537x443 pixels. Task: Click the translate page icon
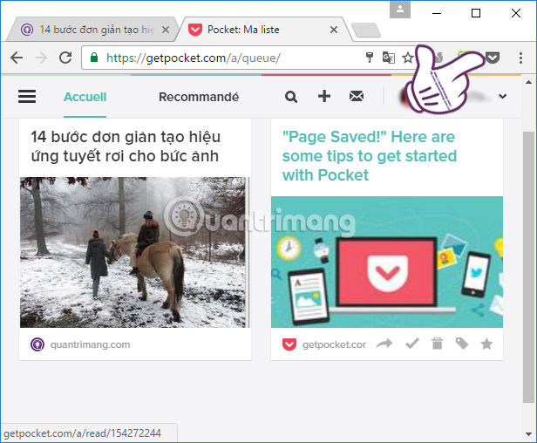(389, 58)
